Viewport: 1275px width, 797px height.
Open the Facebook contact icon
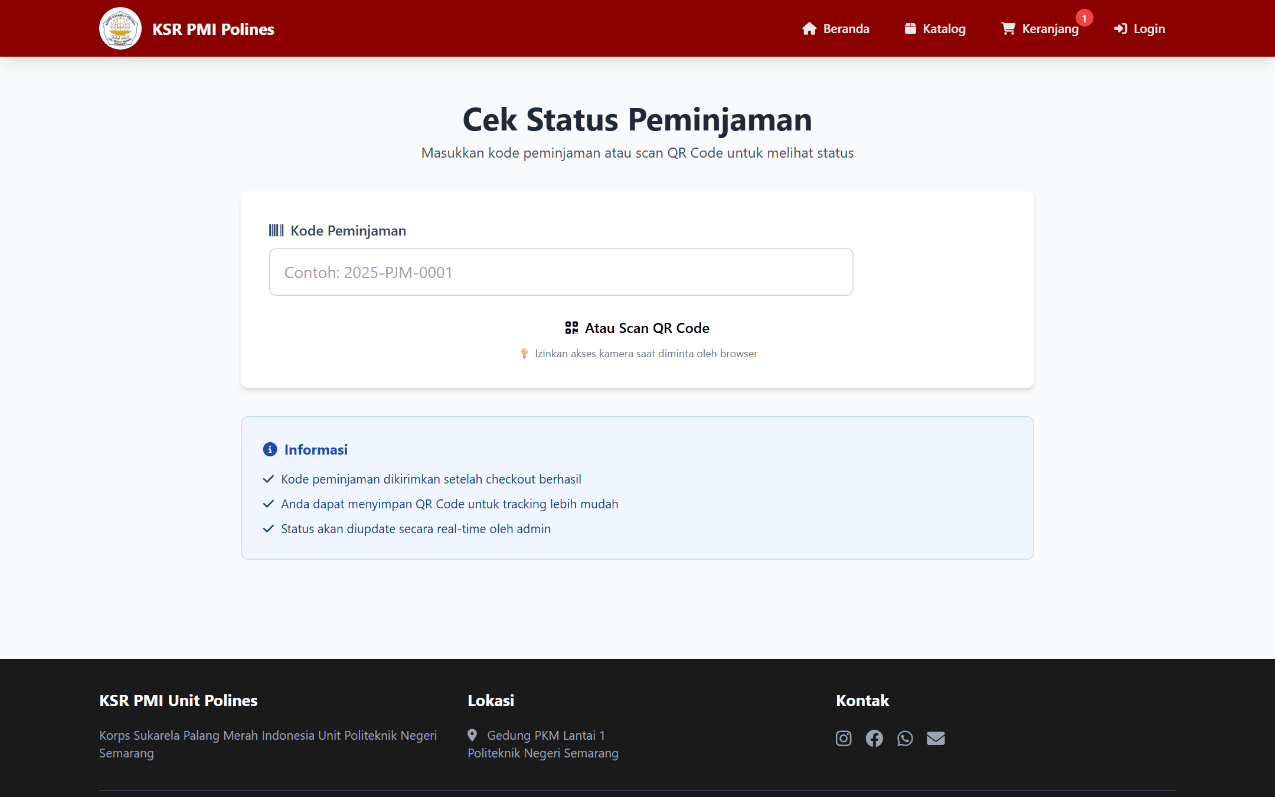point(874,738)
